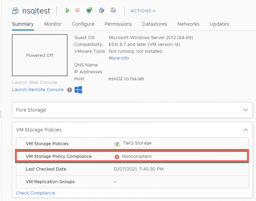Click the nsqltest VM icon
Screen dimensions: 256x201
15,11
